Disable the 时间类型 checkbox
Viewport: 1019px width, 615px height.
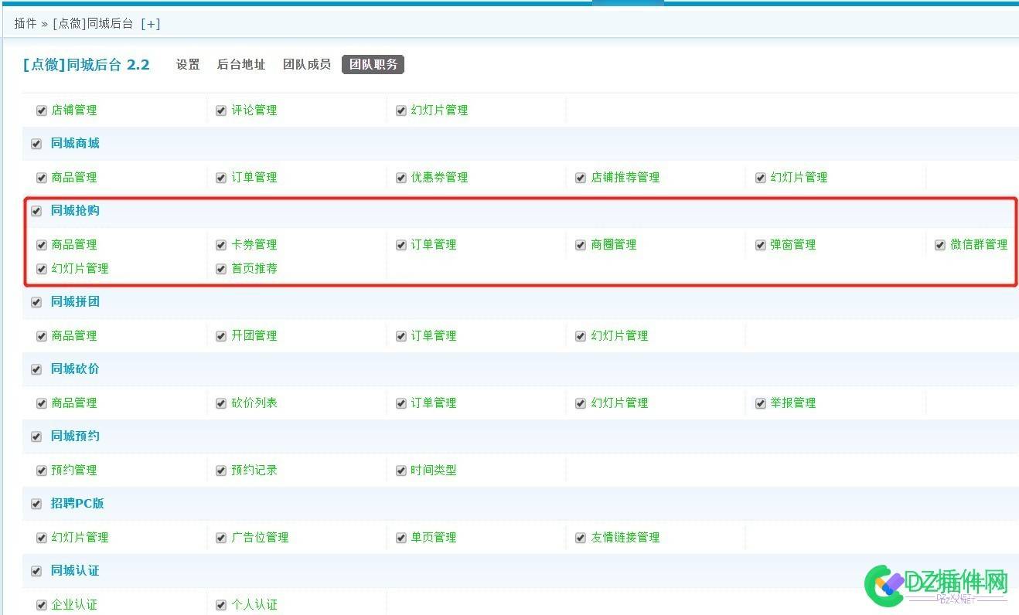(x=400, y=471)
